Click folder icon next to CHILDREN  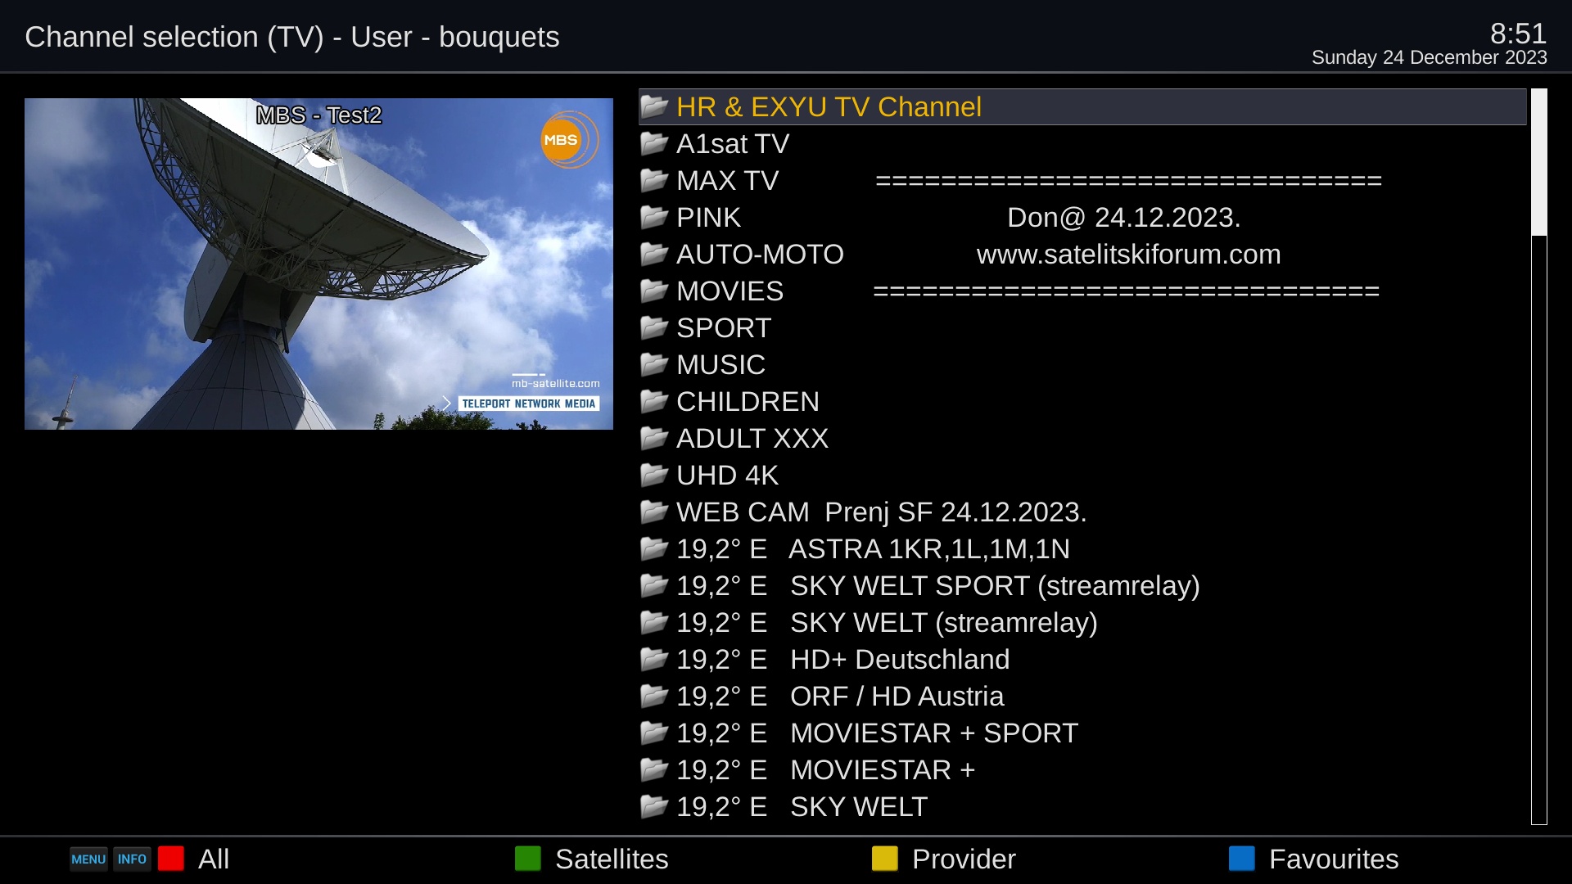(x=654, y=401)
